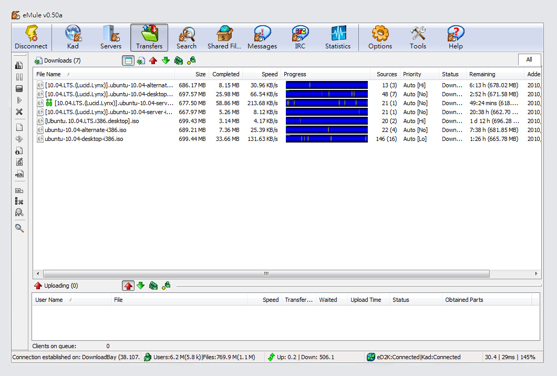Toggle Uploading view red arrow in lower pane

(x=128, y=286)
